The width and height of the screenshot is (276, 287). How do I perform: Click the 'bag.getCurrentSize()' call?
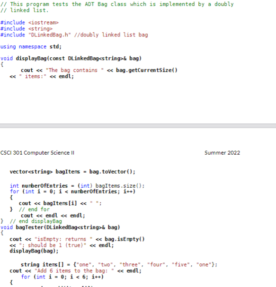pyautogui.click(x=147, y=70)
